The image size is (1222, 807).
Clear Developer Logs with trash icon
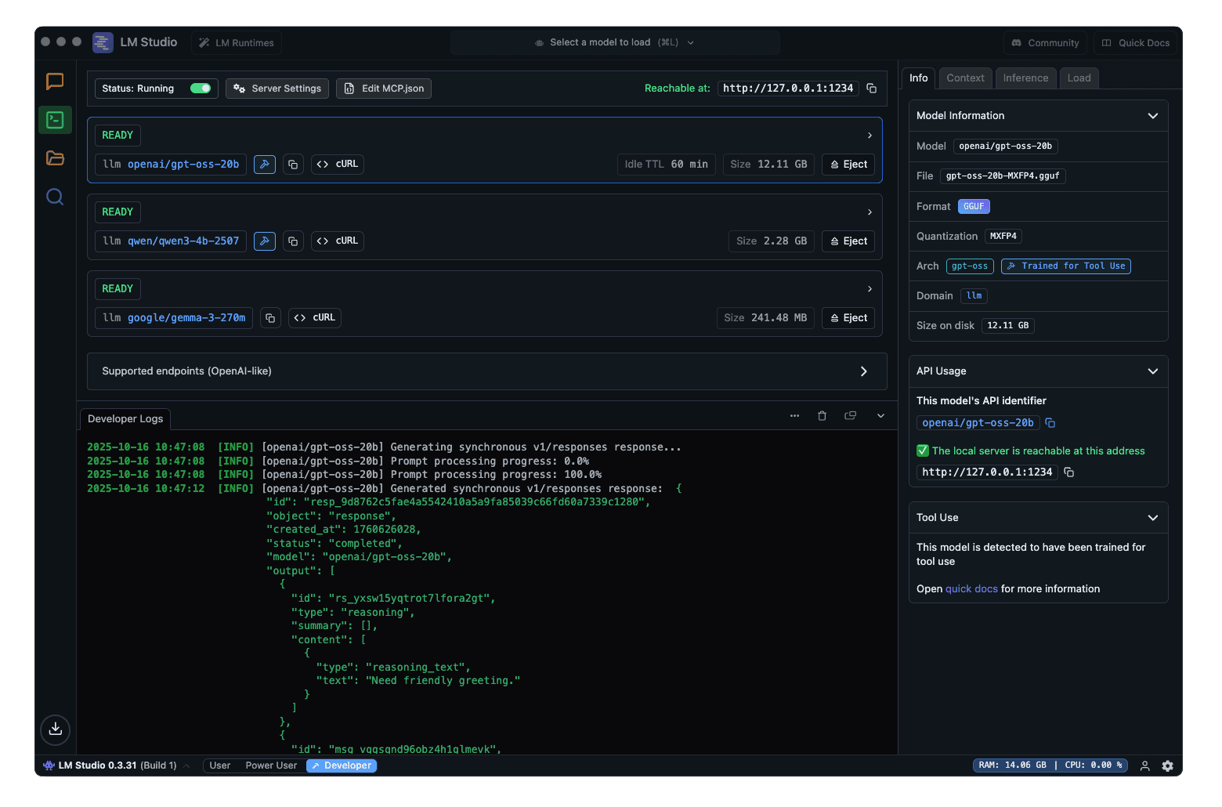click(822, 416)
